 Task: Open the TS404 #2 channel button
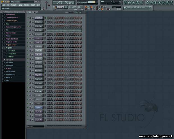(x=39, y=50)
